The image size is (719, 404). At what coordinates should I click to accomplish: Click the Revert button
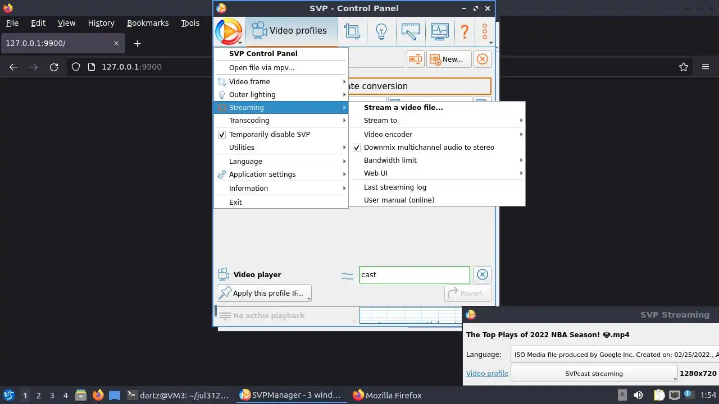point(467,293)
